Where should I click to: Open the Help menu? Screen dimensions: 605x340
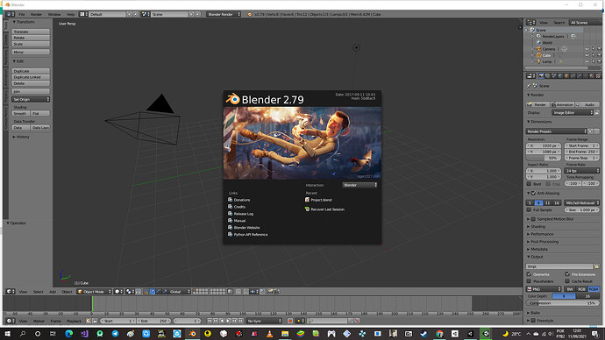tap(71, 14)
